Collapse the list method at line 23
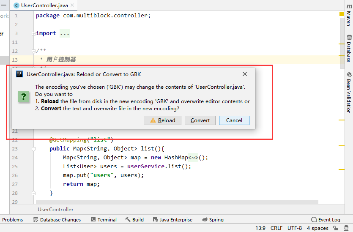The width and height of the screenshot is (353, 232). [33, 149]
